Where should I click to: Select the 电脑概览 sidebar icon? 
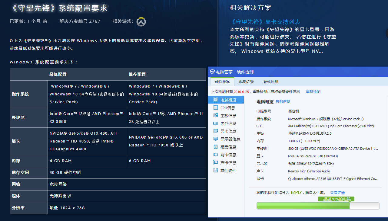click(x=216, y=100)
